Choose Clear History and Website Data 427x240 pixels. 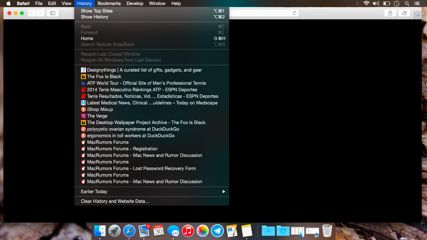click(152, 201)
